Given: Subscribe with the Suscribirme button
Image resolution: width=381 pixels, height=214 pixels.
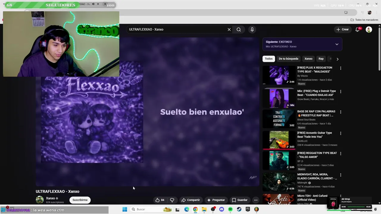Looking at the screenshot, I should 80,200.
